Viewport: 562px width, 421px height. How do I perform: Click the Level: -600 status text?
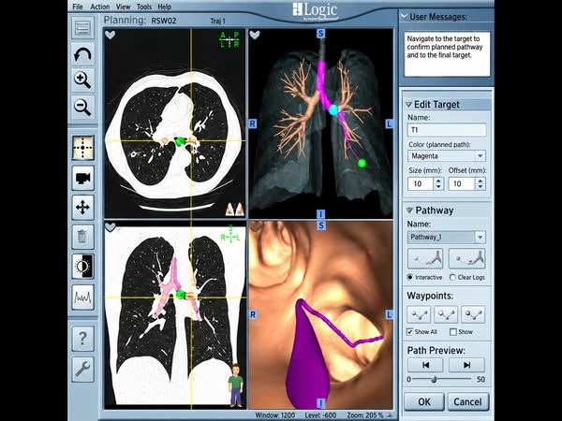coord(320,415)
